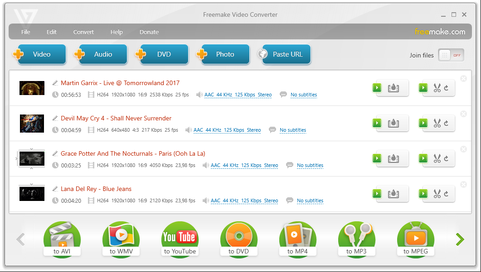This screenshot has height=272, width=481.
Task: Select the to MP4 output format
Action: tap(297, 239)
